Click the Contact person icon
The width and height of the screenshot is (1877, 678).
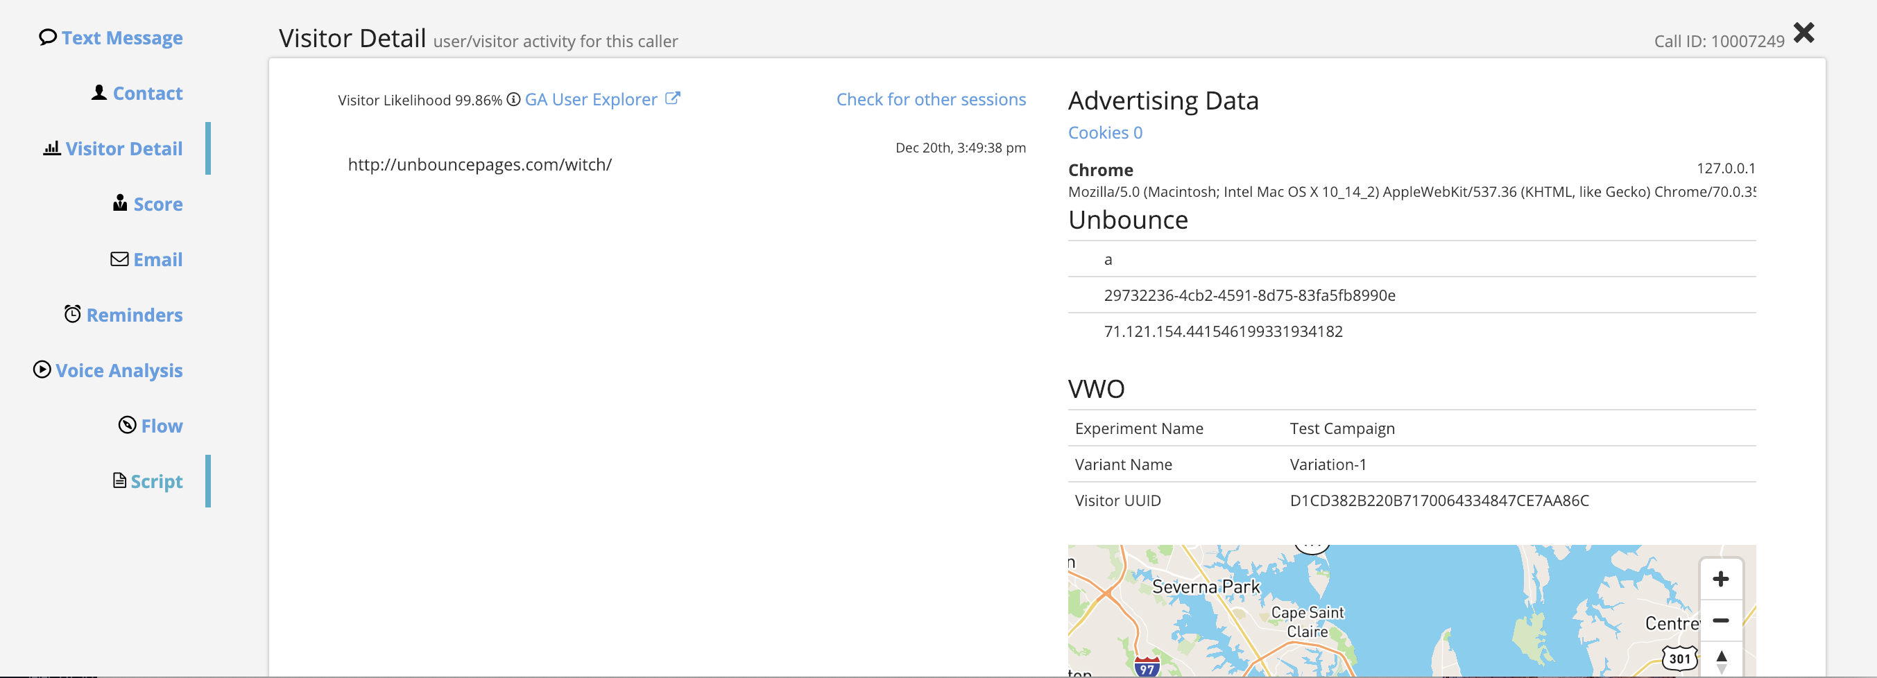[x=99, y=92]
